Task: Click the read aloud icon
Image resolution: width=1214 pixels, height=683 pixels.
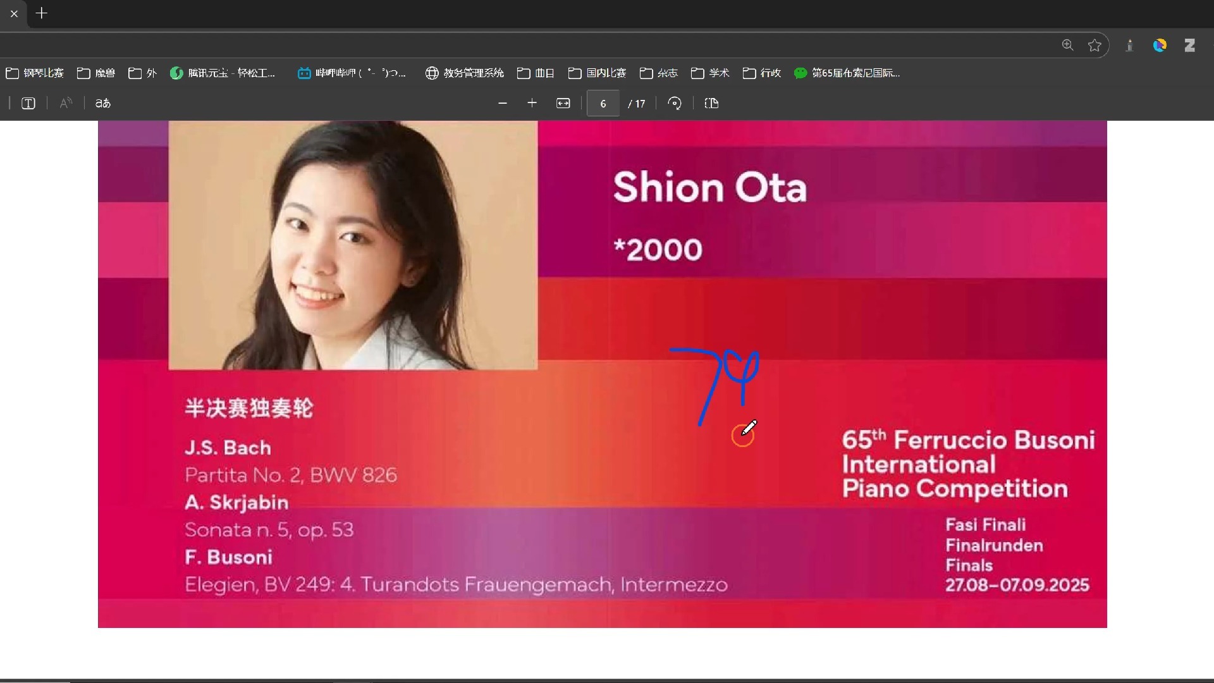Action: [66, 103]
